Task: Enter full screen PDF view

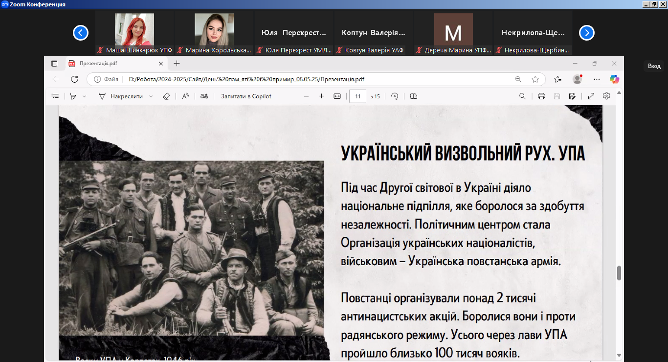Action: tap(591, 96)
